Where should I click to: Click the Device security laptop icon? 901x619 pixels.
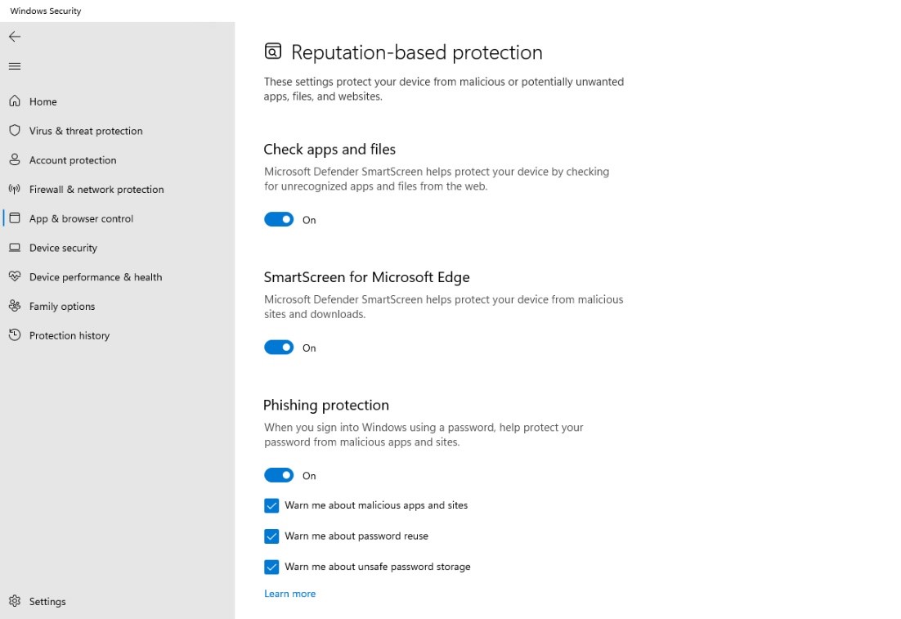pyautogui.click(x=15, y=248)
